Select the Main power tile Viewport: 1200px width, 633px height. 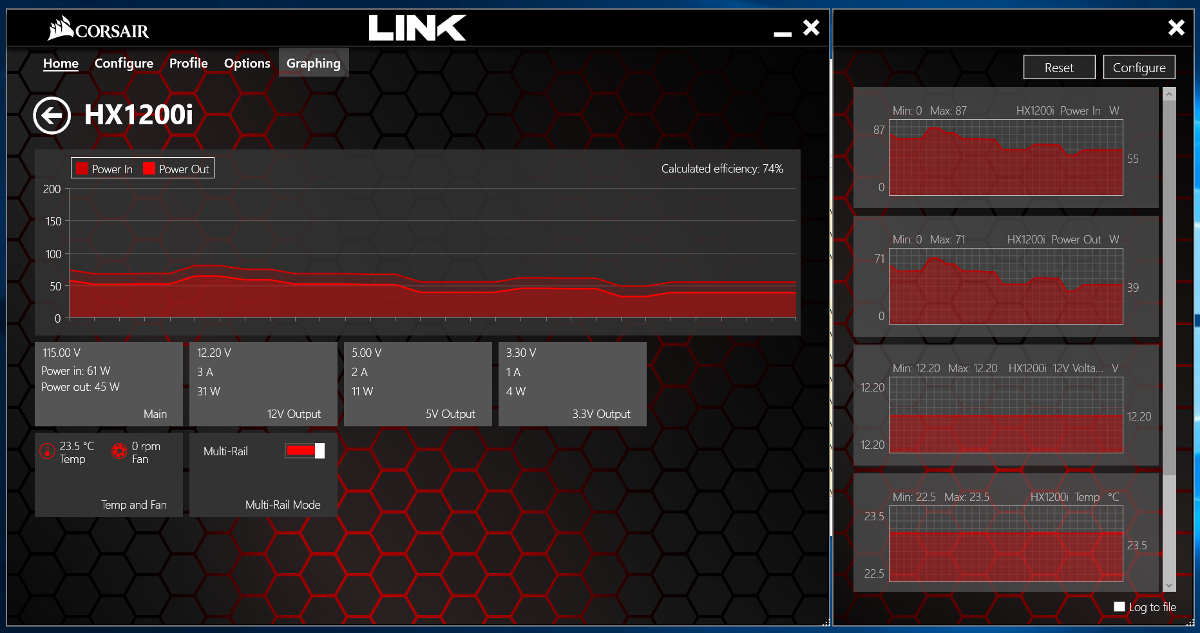pyautogui.click(x=108, y=384)
